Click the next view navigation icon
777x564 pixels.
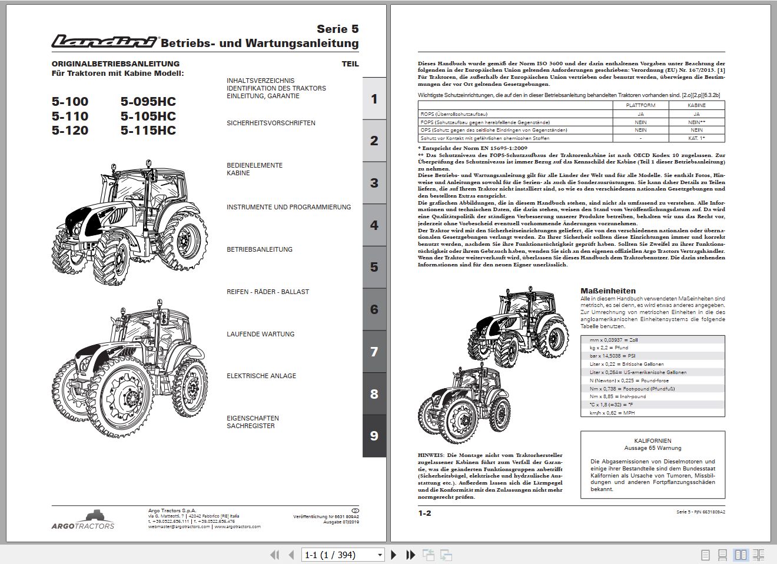pyautogui.click(x=446, y=555)
